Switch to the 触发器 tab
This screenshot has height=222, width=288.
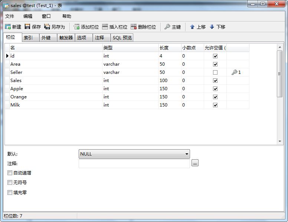point(66,37)
